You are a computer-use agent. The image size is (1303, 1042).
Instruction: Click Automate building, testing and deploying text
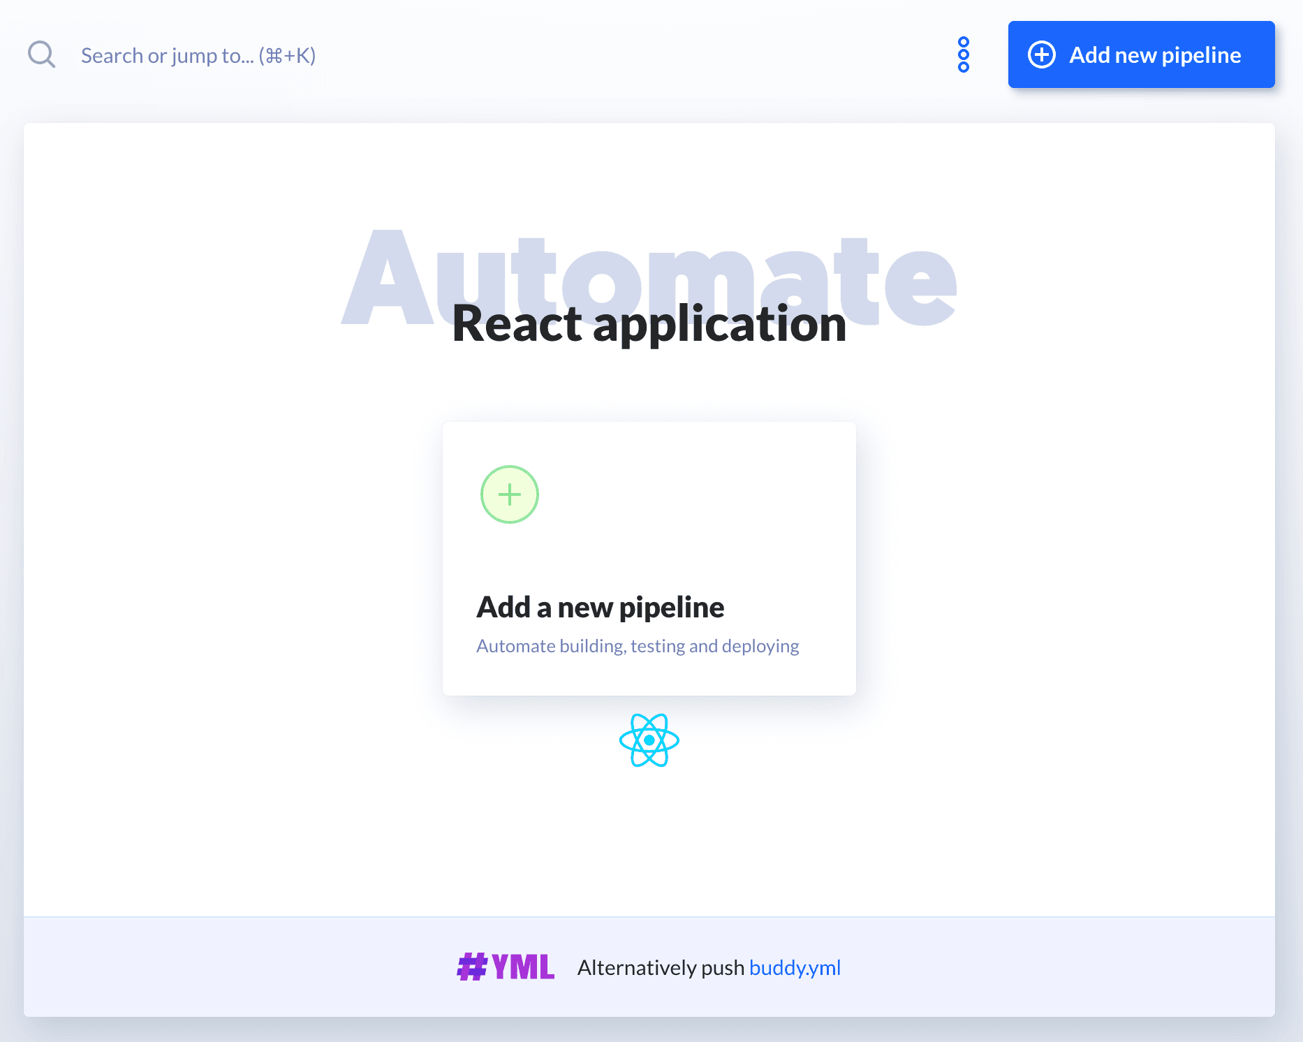click(637, 646)
